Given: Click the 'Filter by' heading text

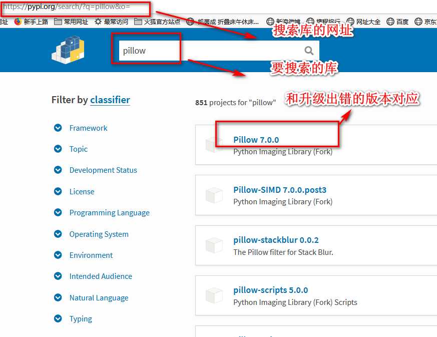Looking at the screenshot, I should [x=70, y=100].
